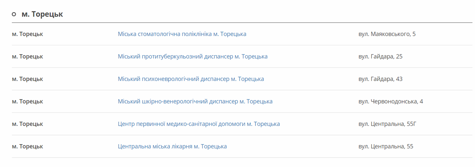Visit Міський шкірно-венерологічний диспансер м. Торецька
The height and width of the screenshot is (167, 475).
click(195, 101)
